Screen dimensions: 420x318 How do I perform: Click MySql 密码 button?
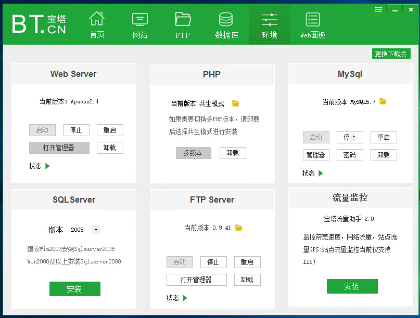tap(350, 155)
